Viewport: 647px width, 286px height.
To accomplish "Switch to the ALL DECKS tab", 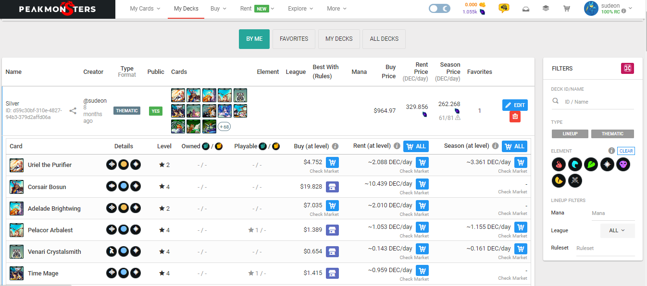I will tap(384, 39).
